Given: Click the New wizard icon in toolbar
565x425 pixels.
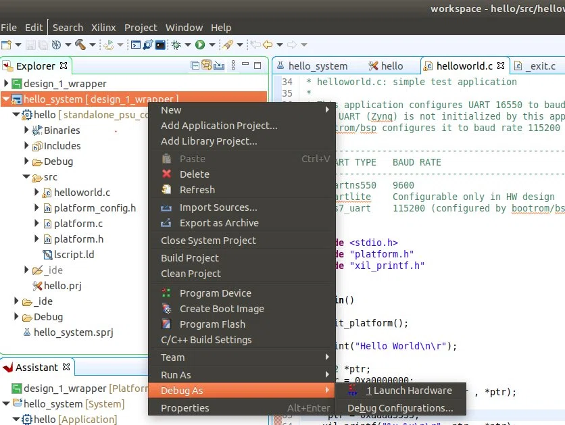Looking at the screenshot, I should click(7, 45).
